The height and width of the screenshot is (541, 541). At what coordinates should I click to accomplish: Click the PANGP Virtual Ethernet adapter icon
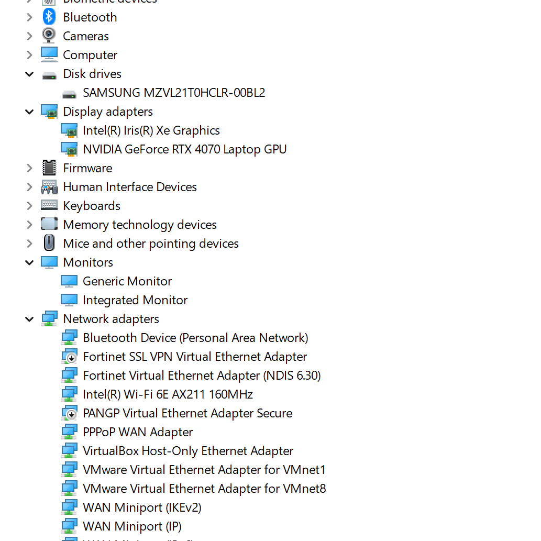pyautogui.click(x=69, y=413)
